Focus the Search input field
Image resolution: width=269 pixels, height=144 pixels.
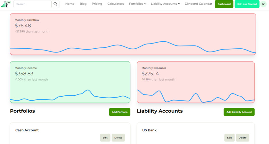(32, 4)
